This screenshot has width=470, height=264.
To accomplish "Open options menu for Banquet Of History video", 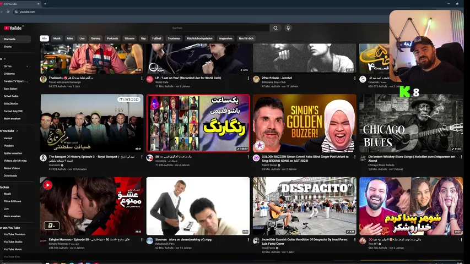I will point(142,157).
